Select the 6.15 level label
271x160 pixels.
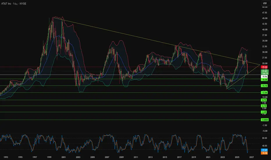coord(264,106)
